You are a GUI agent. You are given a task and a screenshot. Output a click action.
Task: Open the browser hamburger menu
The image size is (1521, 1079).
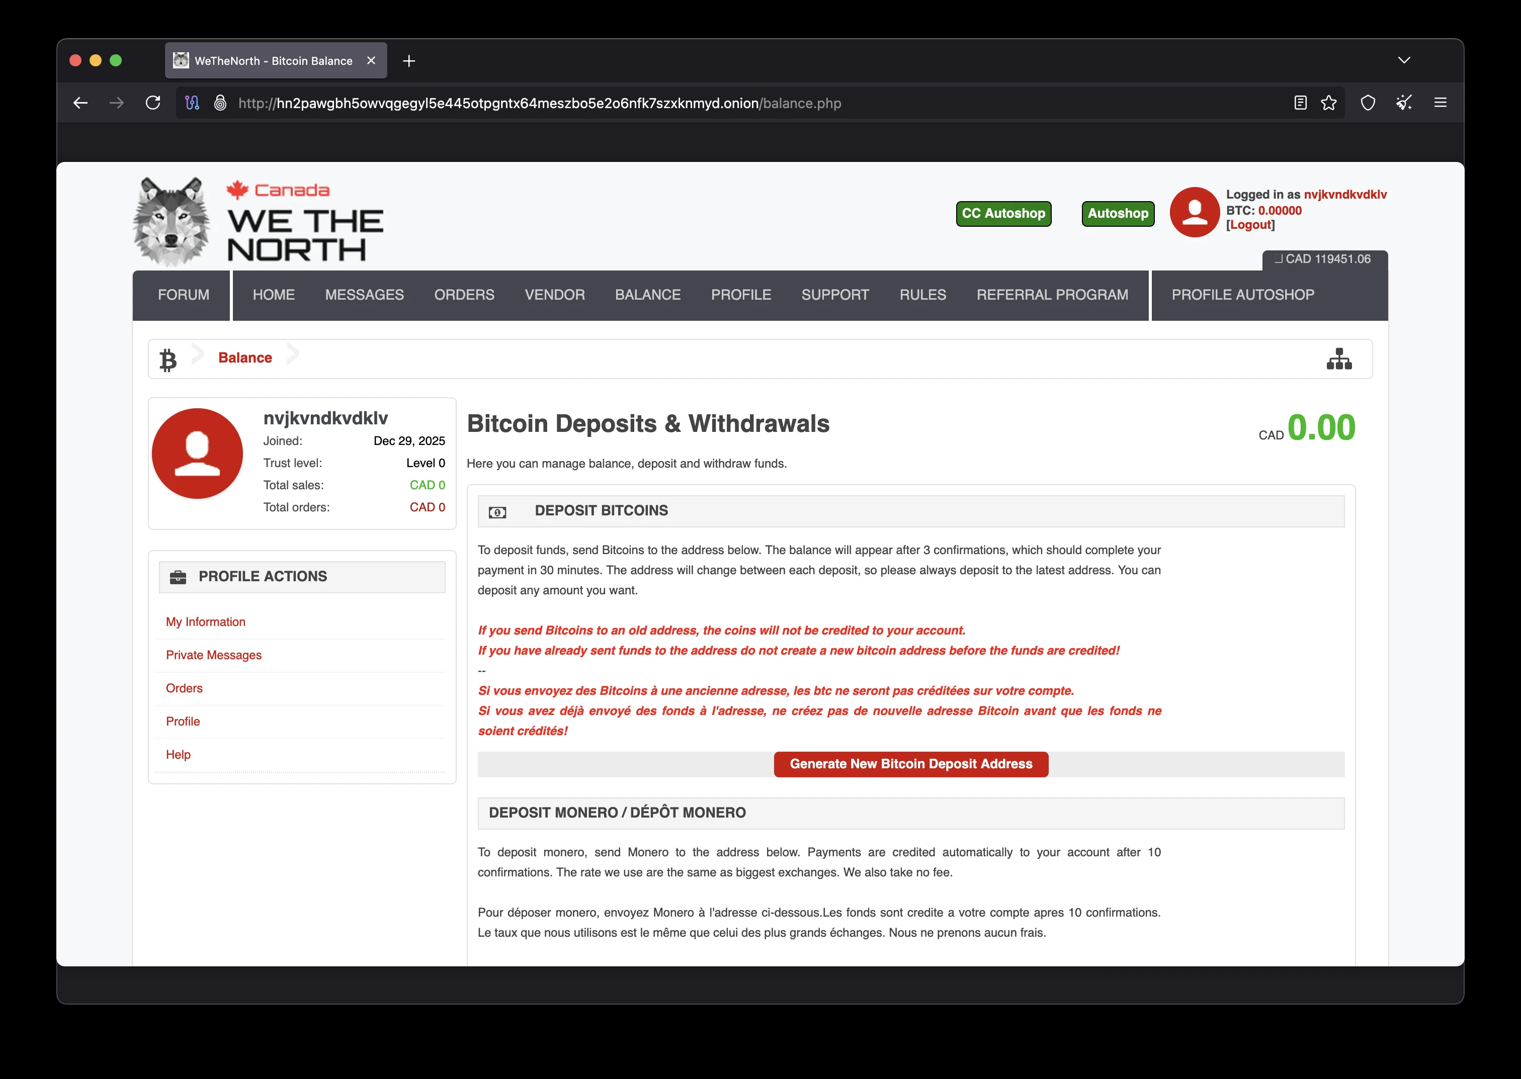pos(1441,103)
